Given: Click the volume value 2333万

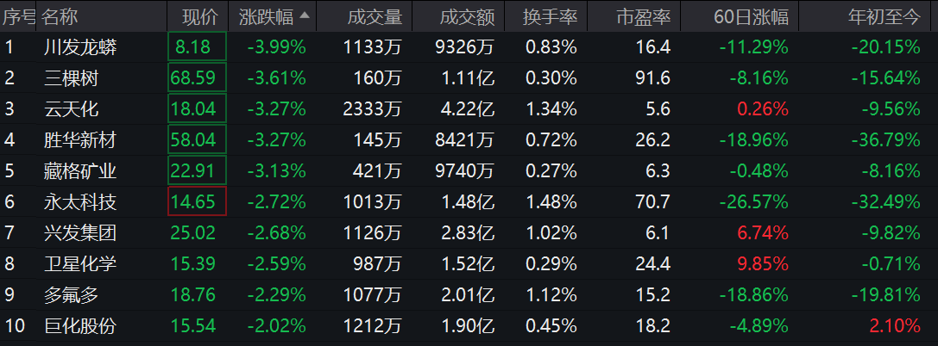Looking at the screenshot, I should (373, 109).
